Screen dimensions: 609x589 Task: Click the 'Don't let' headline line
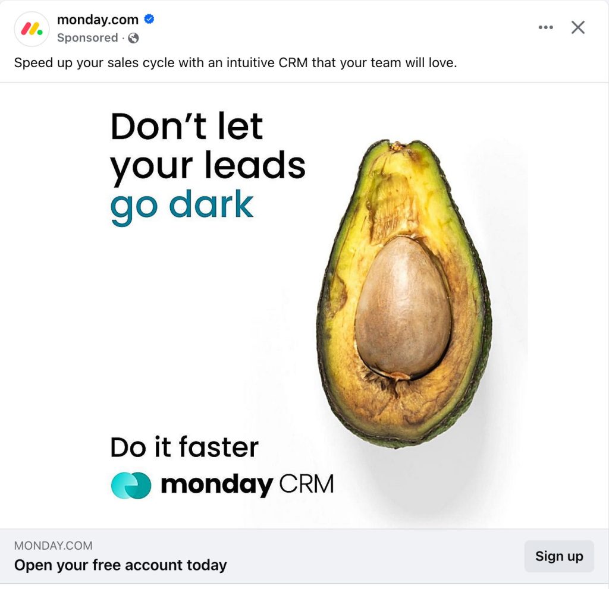coord(187,126)
